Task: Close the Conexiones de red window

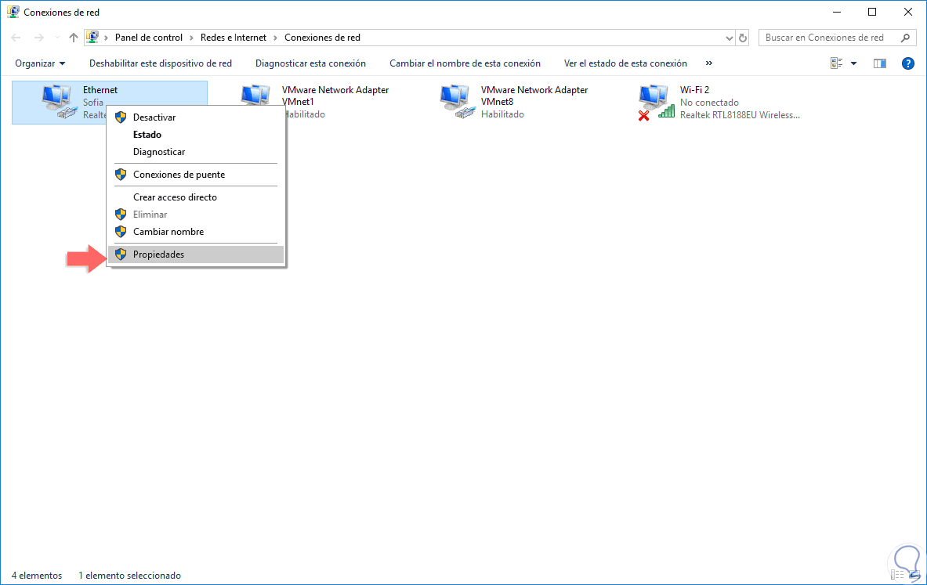Action: click(908, 12)
